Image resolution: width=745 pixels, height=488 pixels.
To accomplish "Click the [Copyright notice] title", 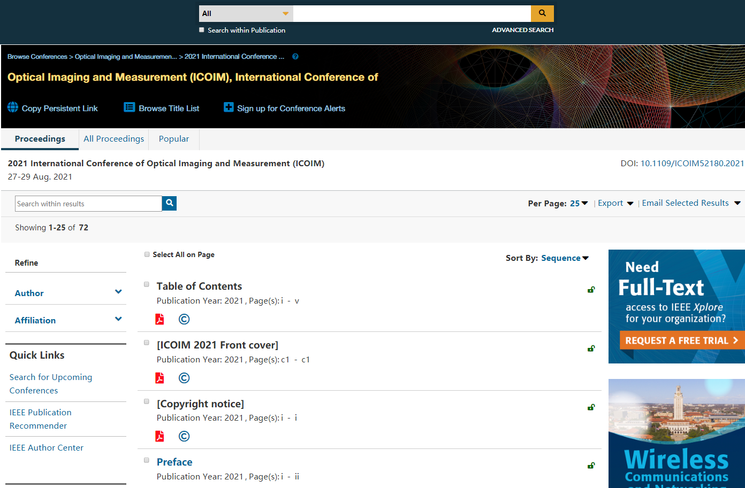I will (x=200, y=404).
